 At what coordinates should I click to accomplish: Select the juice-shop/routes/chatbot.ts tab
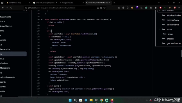click(99, 3)
